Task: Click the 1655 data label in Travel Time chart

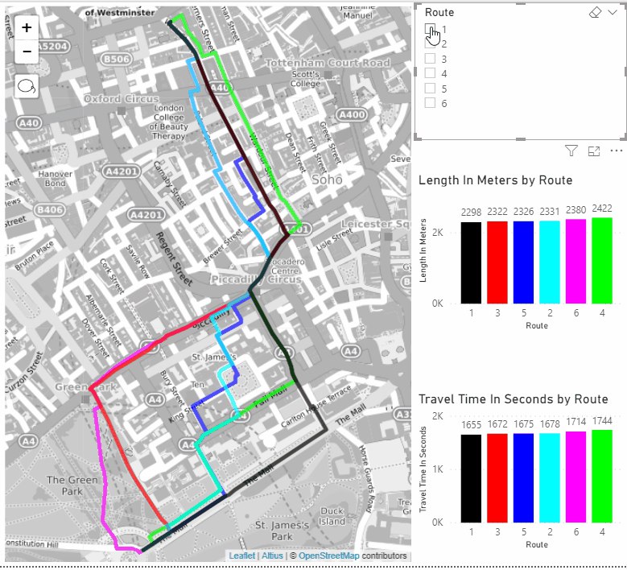Action: (x=471, y=425)
